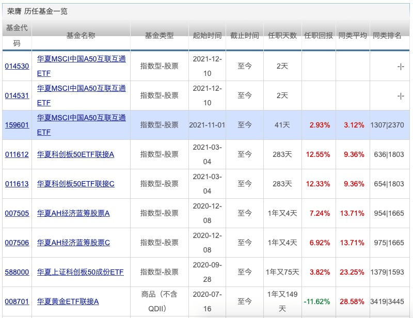Select fund code 011613 link
The height and width of the screenshot is (318, 413).
click(x=17, y=184)
